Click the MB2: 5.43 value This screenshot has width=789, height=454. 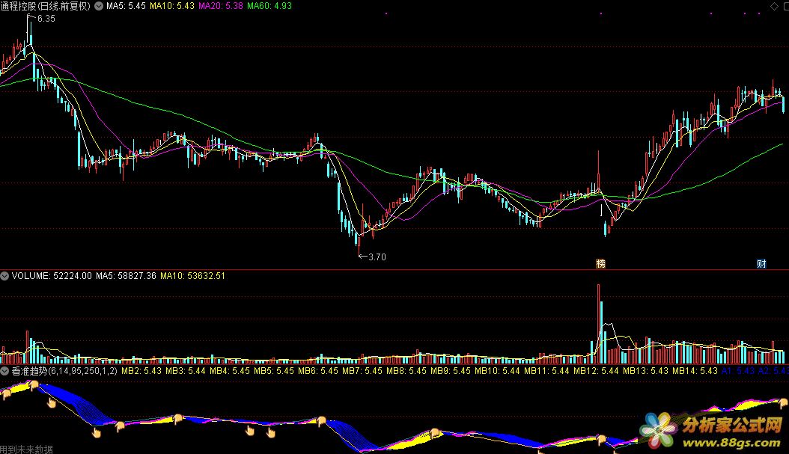point(141,371)
